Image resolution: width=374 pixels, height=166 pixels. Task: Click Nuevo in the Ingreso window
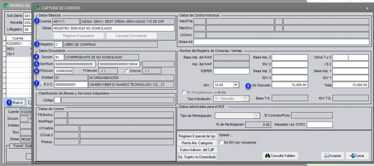pyautogui.click(x=15, y=102)
